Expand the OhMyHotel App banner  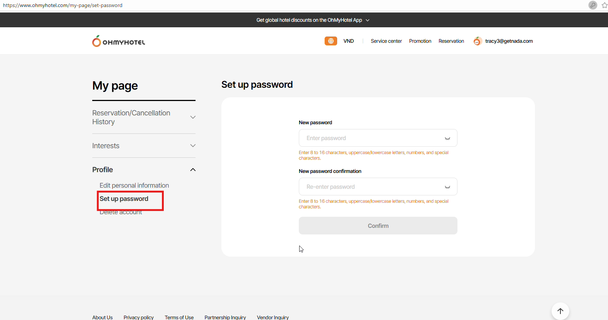click(x=367, y=20)
